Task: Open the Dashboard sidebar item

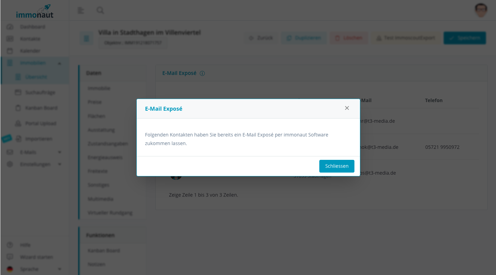Action: tap(32, 27)
